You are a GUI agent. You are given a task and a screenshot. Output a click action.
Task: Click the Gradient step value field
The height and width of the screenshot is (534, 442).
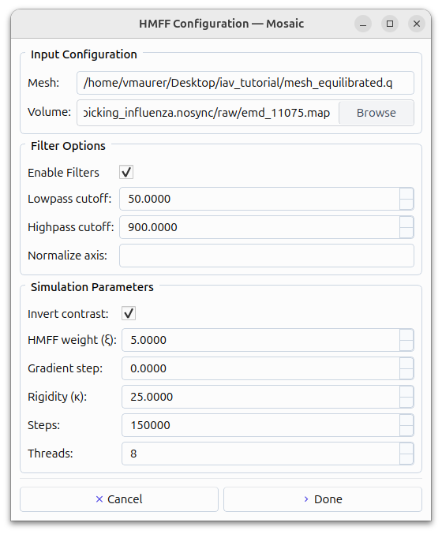click(260, 368)
